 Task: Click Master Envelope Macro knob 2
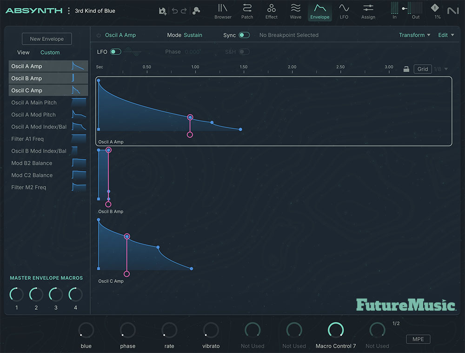click(x=36, y=294)
